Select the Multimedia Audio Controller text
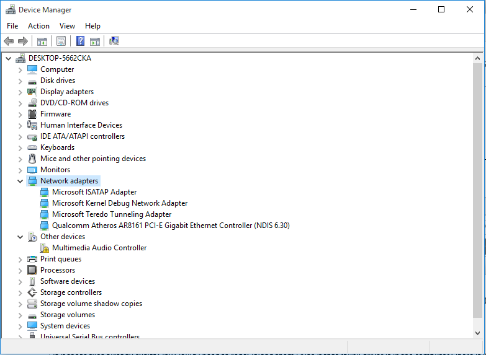The image size is (486, 355). [x=99, y=248]
